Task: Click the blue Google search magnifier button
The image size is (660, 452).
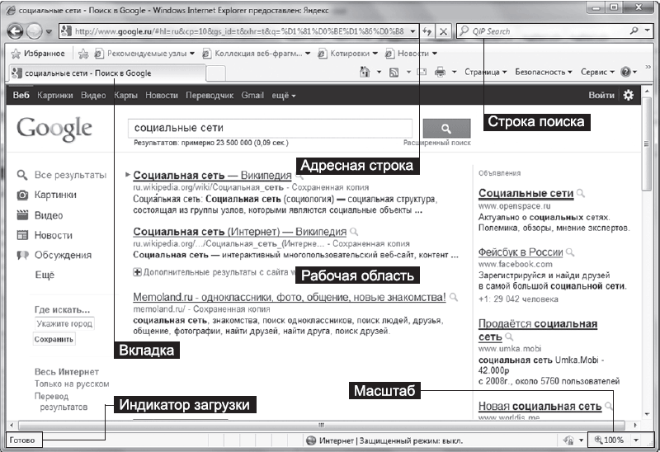Action: [x=445, y=129]
